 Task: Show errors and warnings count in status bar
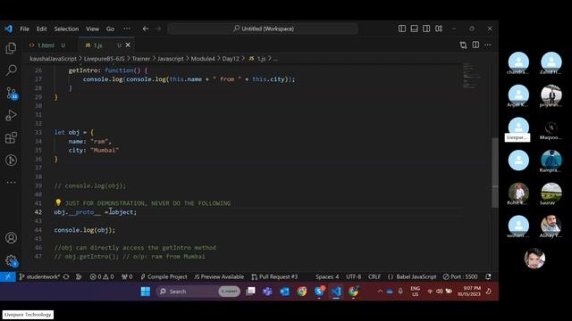tap(102, 277)
